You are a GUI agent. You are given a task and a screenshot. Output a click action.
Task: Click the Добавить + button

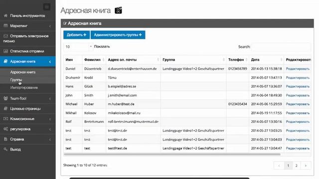coord(76,35)
